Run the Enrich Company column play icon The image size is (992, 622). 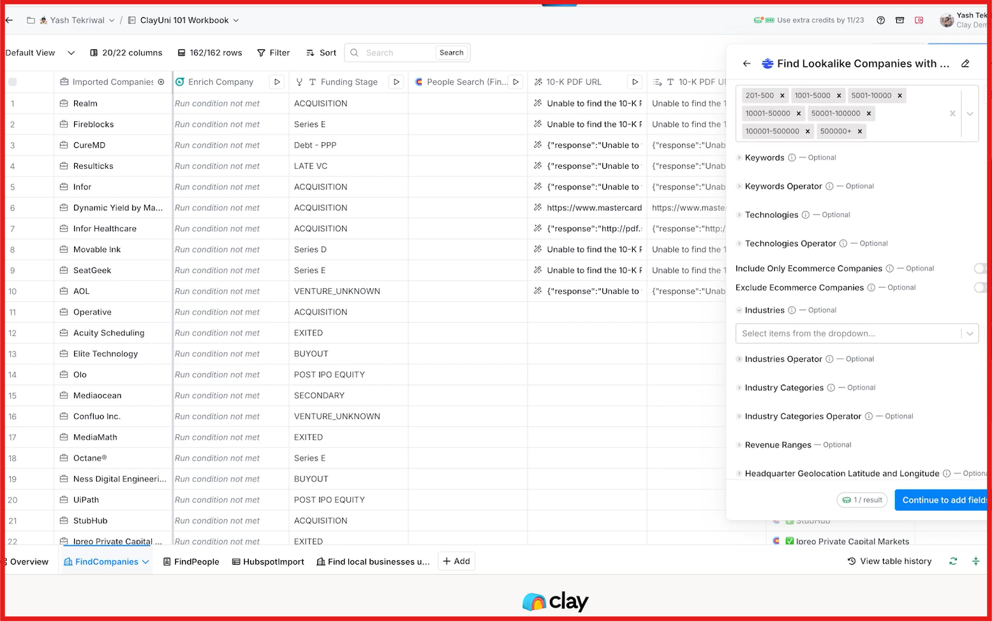[x=277, y=82]
